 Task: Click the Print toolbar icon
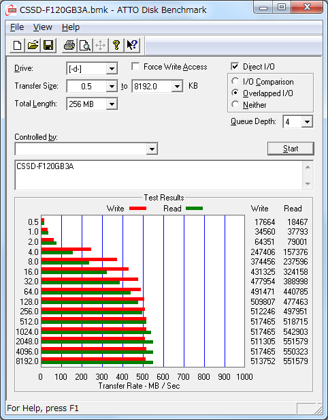[69, 45]
